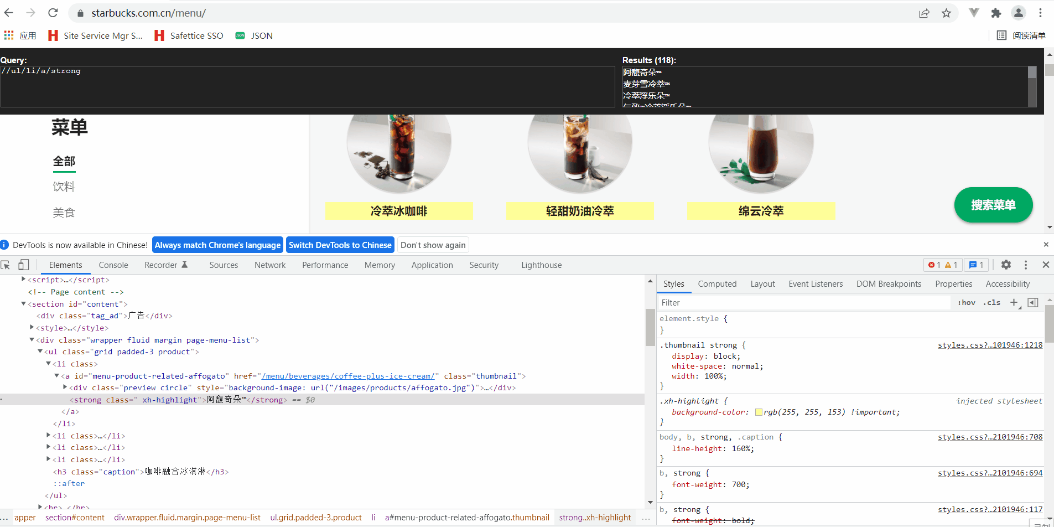Open the yellow background-color swatch
Image resolution: width=1054 pixels, height=527 pixels.
759,412
